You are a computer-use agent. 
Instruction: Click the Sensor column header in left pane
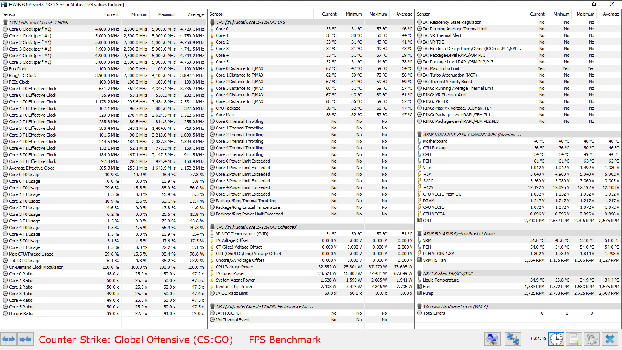click(47, 14)
